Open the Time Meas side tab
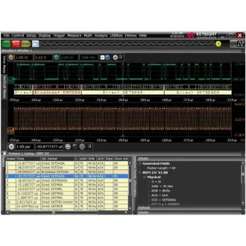Image resolution: width=246 pixels, height=246 pixels. [4, 64]
